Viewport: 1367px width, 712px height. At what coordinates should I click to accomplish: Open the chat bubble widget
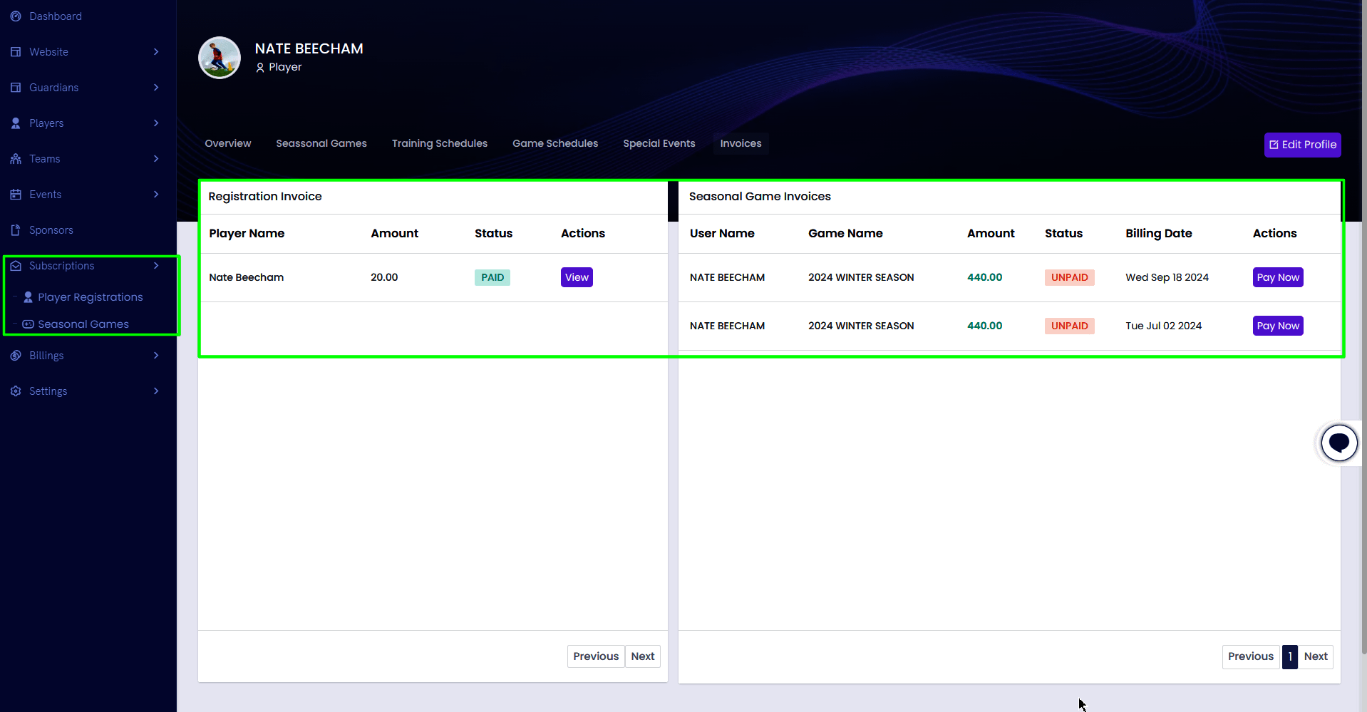pos(1339,443)
